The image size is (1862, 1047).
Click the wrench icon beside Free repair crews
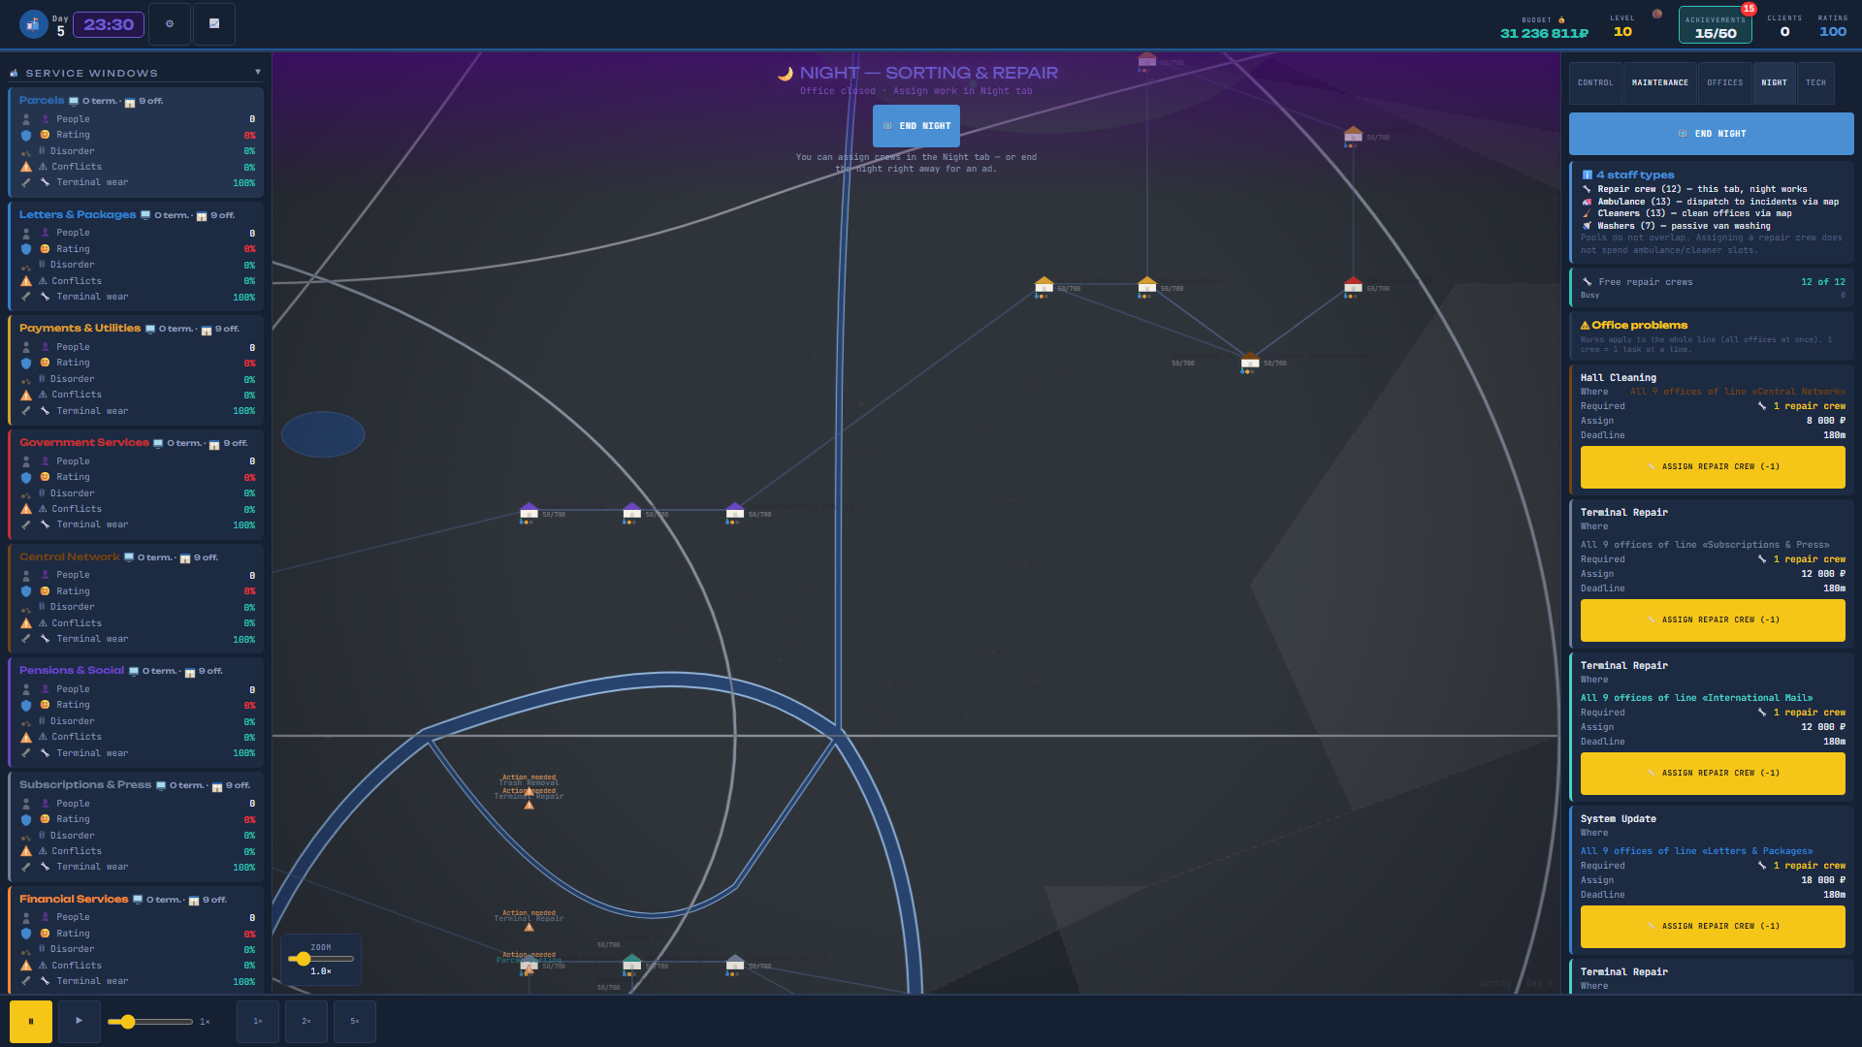[x=1588, y=282]
